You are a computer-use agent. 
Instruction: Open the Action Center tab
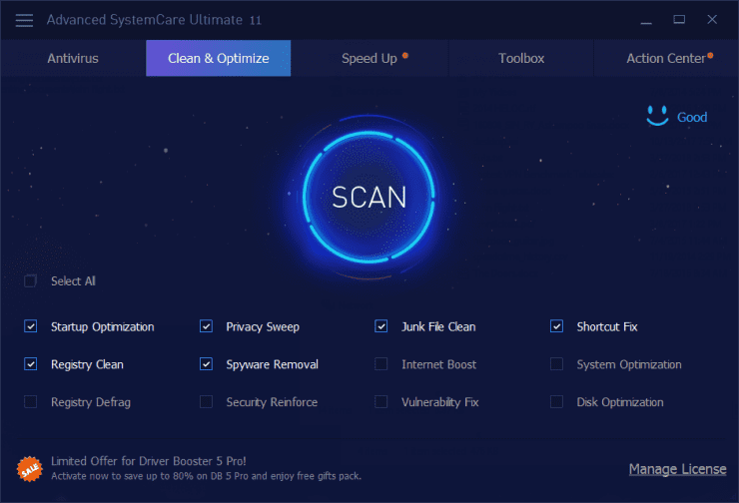click(666, 59)
